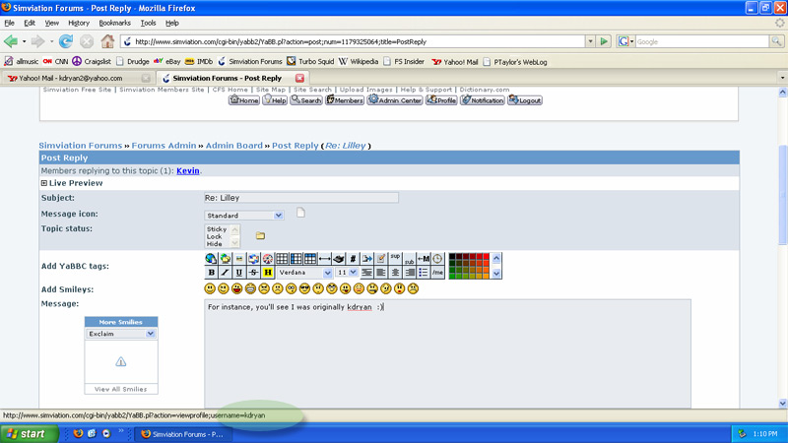788x443 pixels.
Task: Select Sticky in the topic status list
Action: coord(216,228)
